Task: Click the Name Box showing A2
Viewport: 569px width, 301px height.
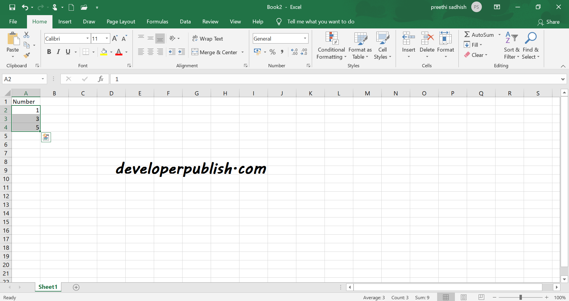Action: pyautogui.click(x=22, y=79)
